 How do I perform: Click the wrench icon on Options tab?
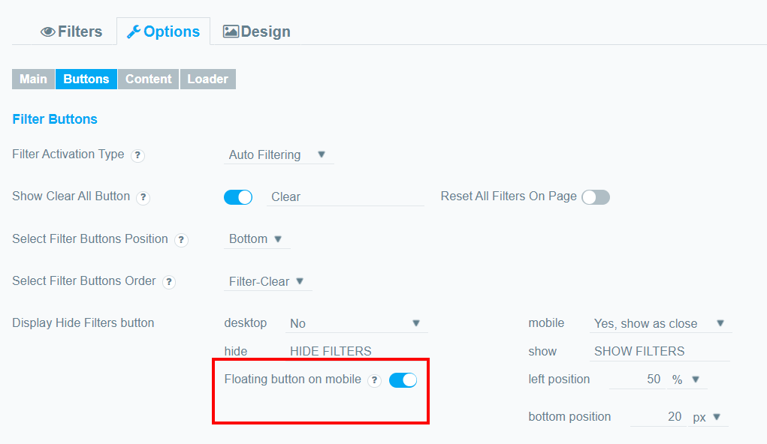point(134,31)
